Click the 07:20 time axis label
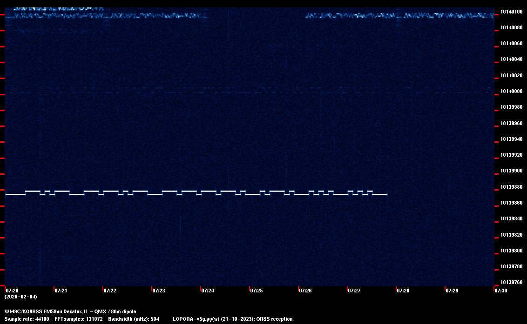This screenshot has width=527, height=324. (x=12, y=291)
